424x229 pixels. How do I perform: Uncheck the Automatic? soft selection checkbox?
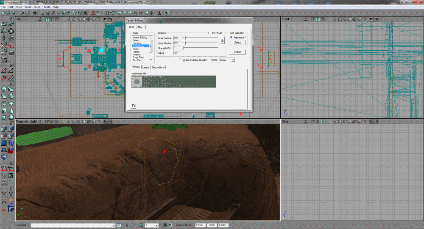click(231, 37)
